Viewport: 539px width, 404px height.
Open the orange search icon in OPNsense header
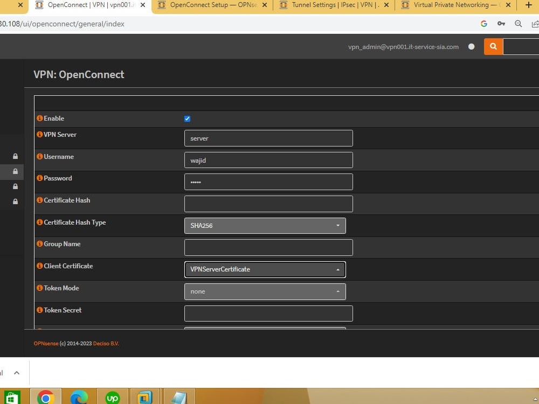pos(493,46)
